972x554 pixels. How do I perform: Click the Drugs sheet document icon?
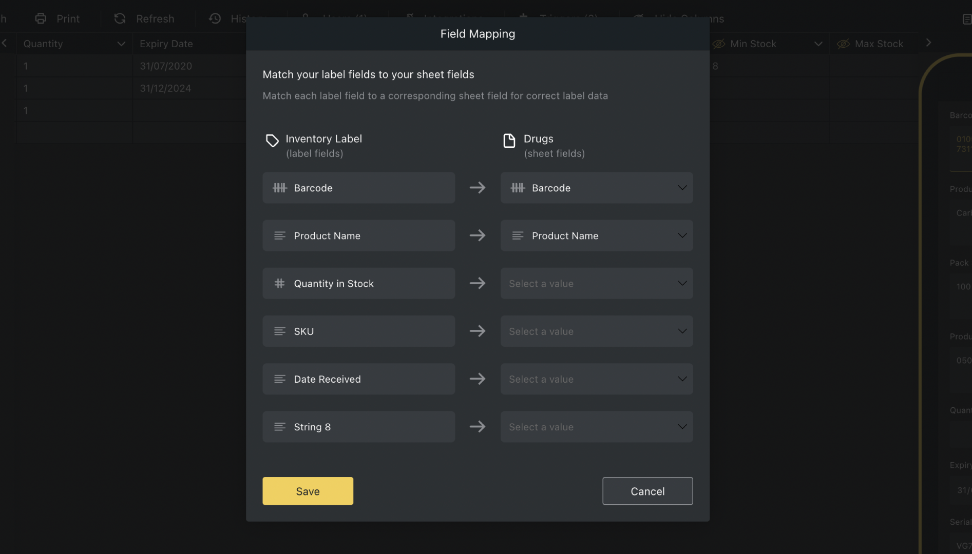(x=509, y=141)
